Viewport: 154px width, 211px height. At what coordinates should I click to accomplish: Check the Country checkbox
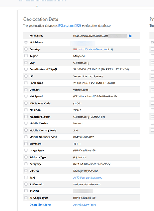coord(26,49)
